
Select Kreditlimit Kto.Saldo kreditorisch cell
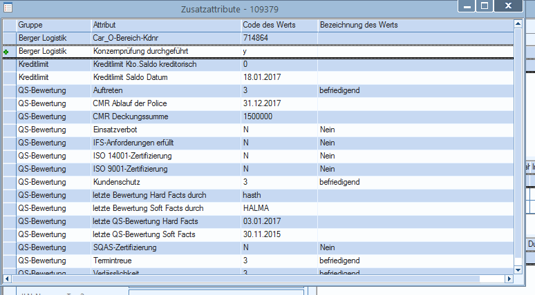(x=166, y=64)
